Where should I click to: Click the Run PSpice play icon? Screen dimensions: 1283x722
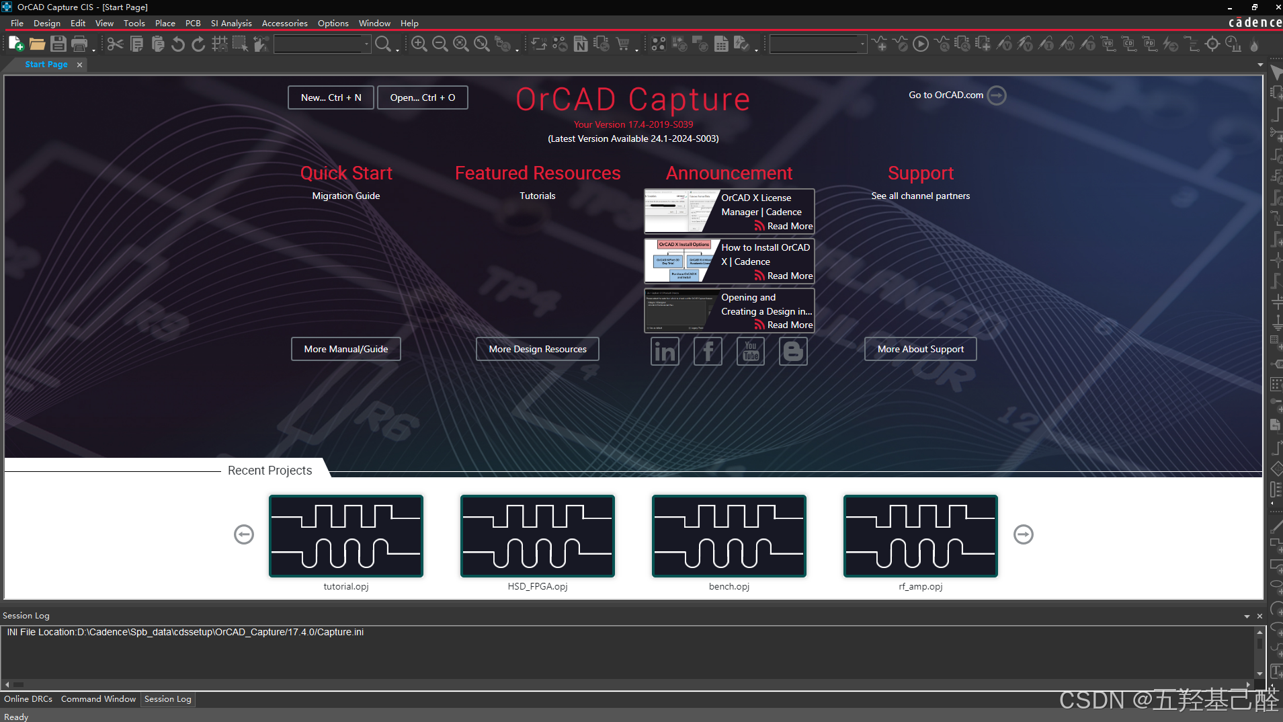coord(921,44)
